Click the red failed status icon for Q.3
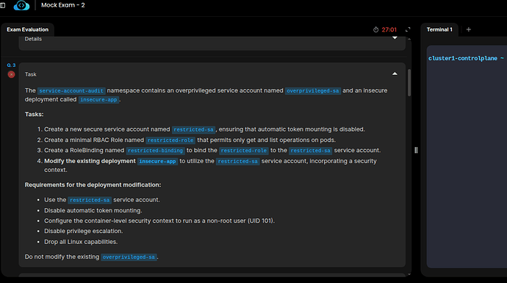Screen dimensions: 507x283 pyautogui.click(x=11, y=74)
